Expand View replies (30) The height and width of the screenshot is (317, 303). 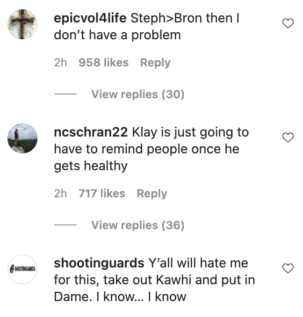pos(137,94)
